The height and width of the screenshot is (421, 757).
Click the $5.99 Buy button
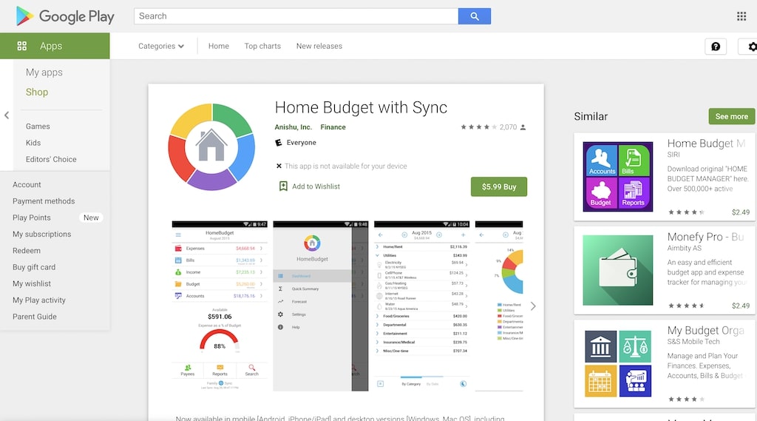tap(499, 186)
